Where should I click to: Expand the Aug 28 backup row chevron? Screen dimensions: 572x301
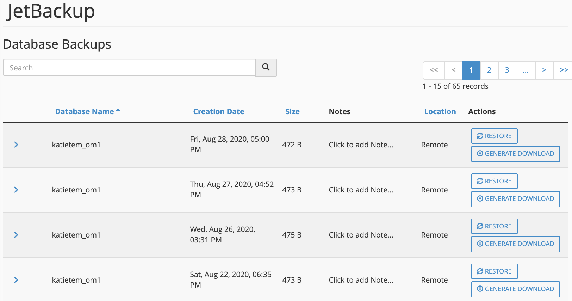pyautogui.click(x=16, y=145)
